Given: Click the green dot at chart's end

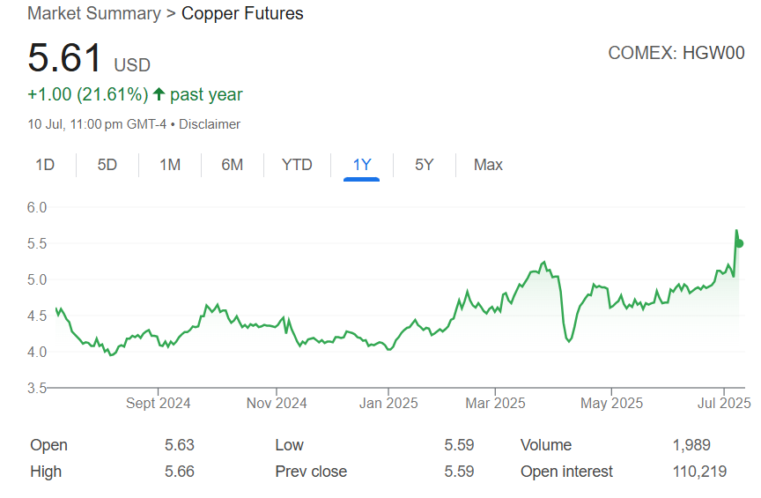Looking at the screenshot, I should pyautogui.click(x=740, y=243).
